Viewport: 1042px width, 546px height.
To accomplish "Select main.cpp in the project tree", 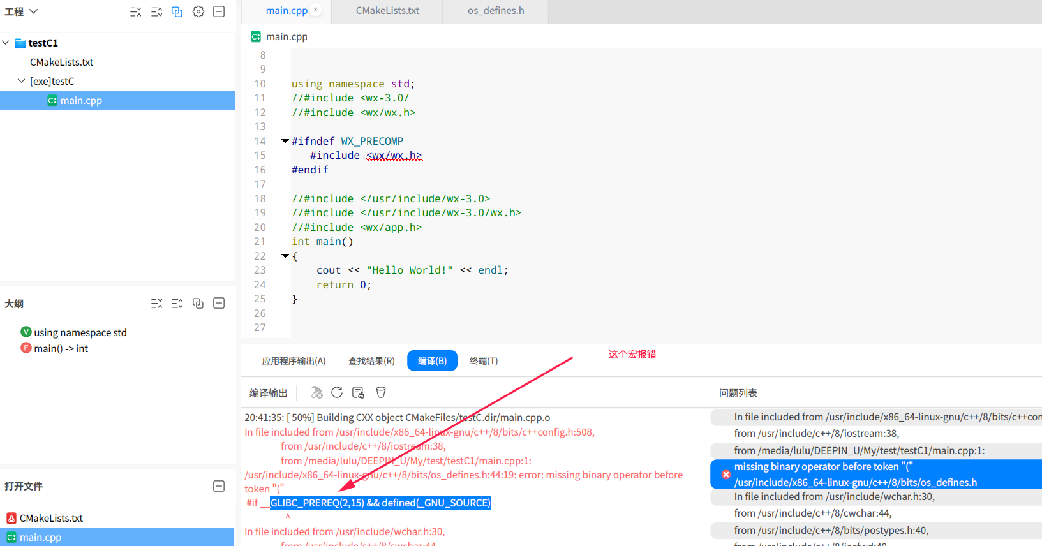I will point(117,100).
